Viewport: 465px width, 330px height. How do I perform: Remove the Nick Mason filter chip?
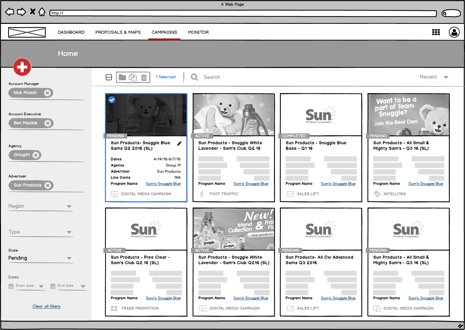(x=47, y=93)
